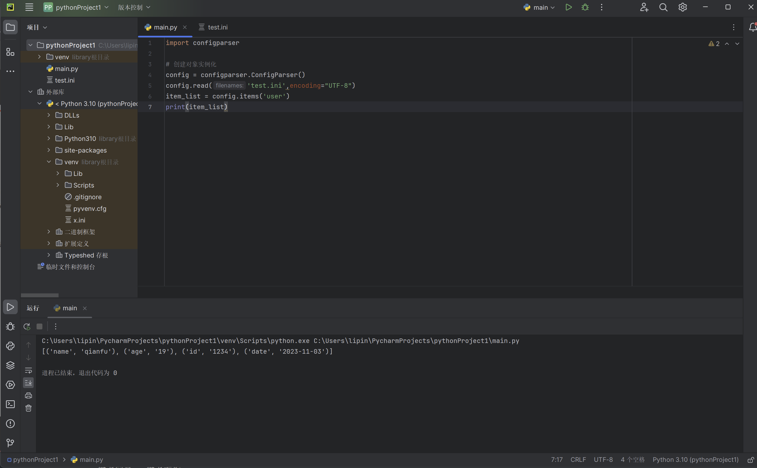757x468 pixels.
Task: Collapse the pythonProject1 root node
Action: 30,45
